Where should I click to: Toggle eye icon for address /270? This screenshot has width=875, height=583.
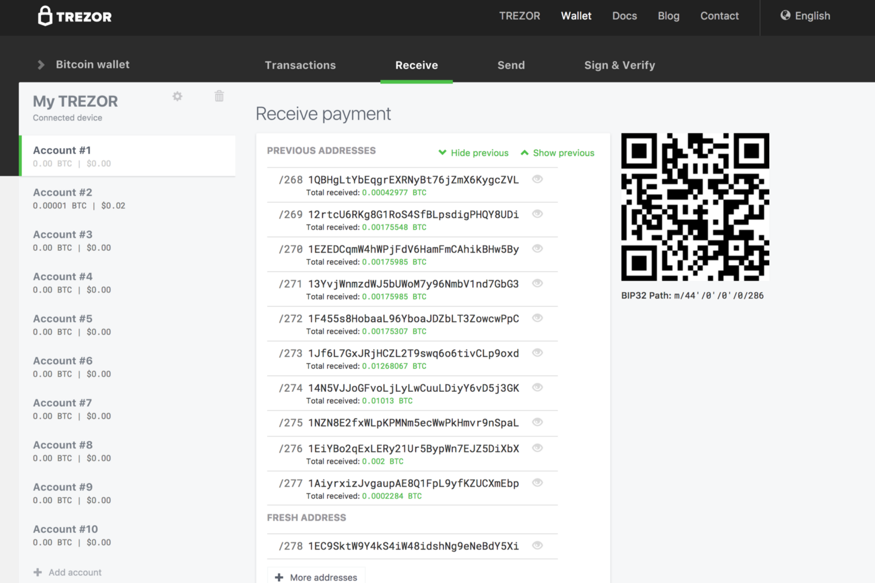pos(537,248)
